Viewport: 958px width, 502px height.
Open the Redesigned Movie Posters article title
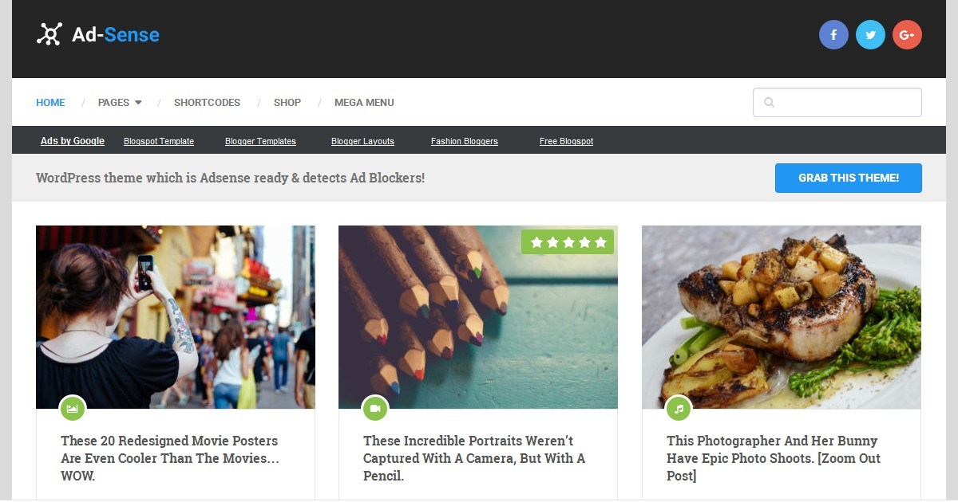(170, 458)
